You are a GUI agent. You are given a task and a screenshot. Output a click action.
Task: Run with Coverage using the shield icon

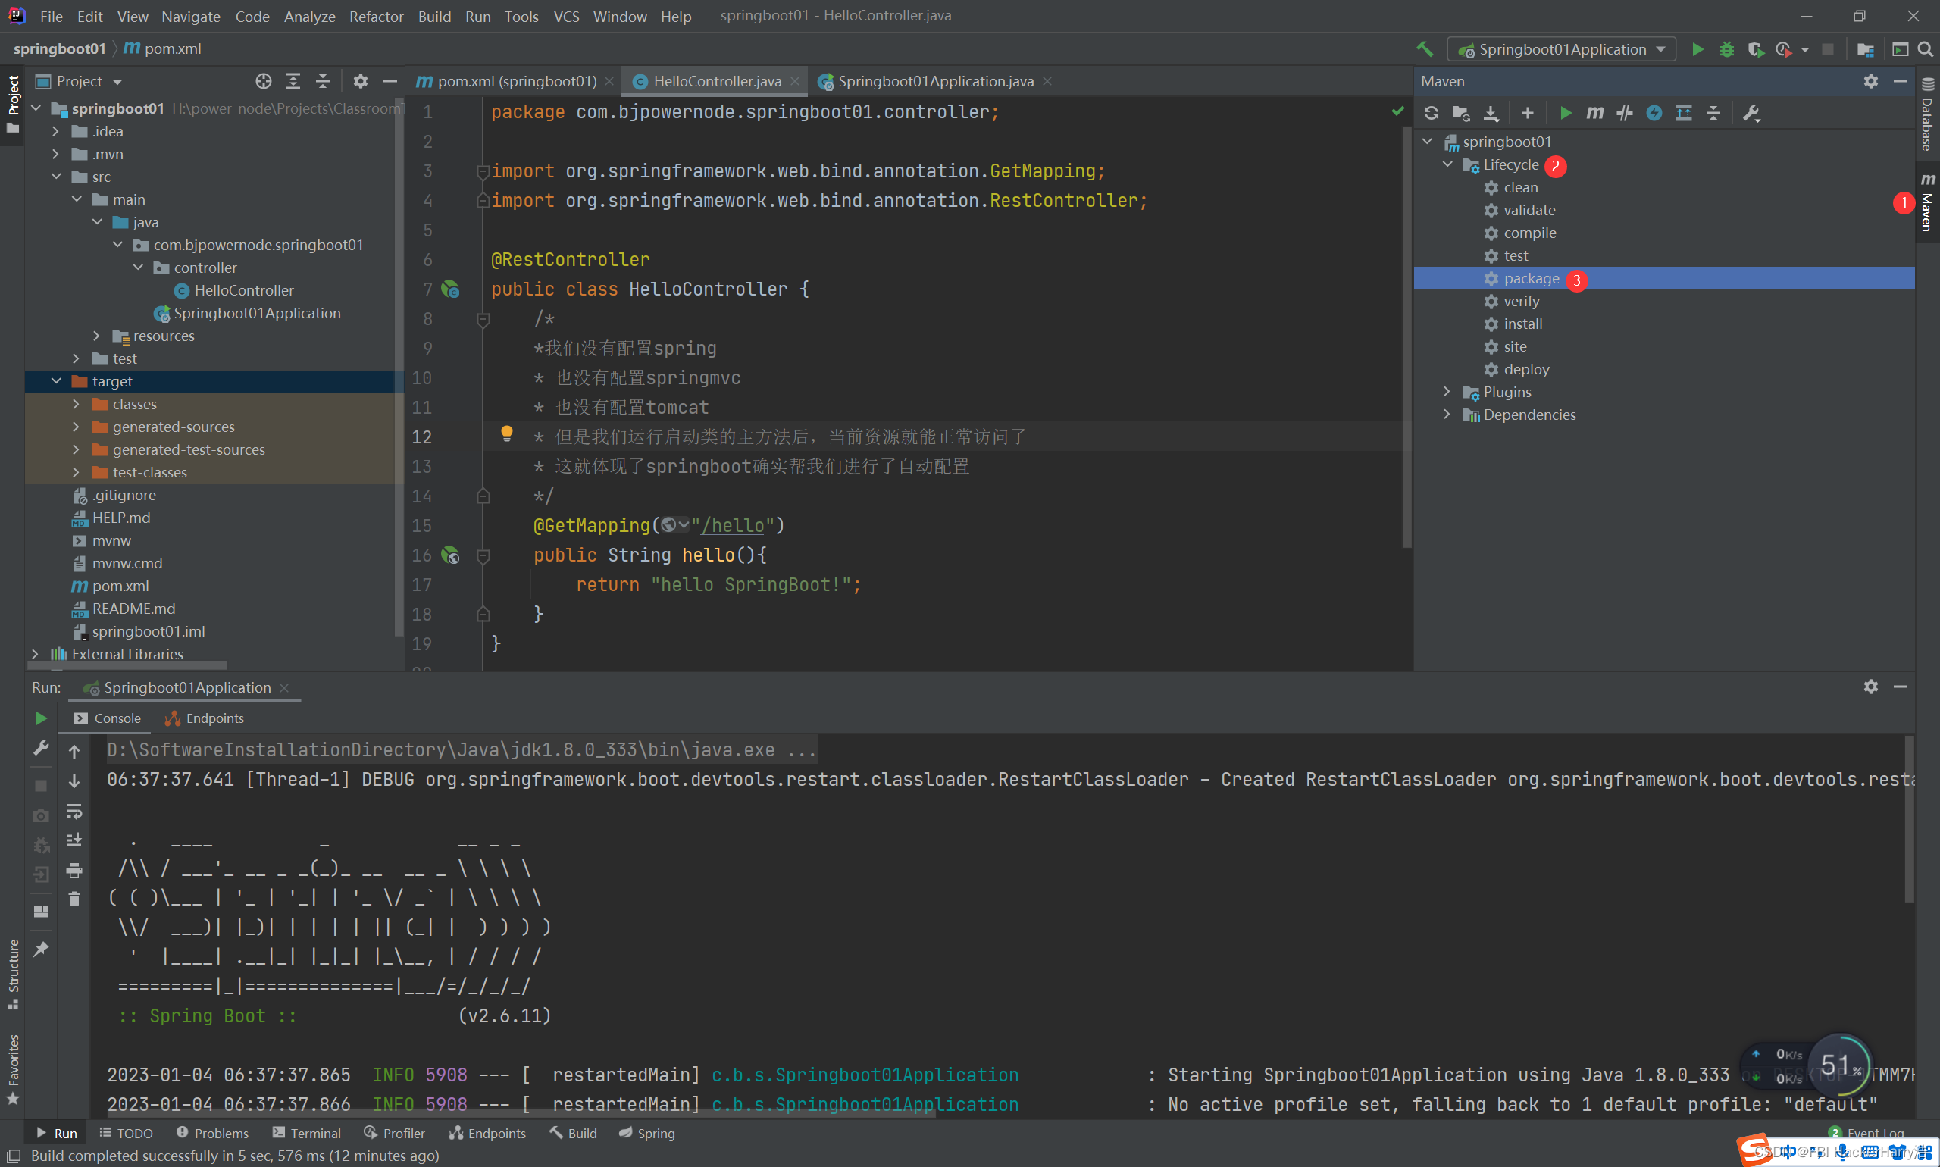(x=1755, y=49)
